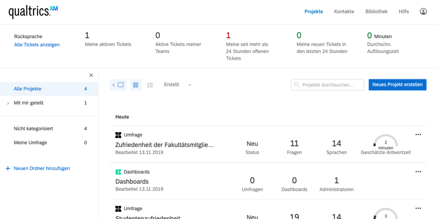Click the search magnifier icon
Viewport: 438px width, 219px height.
point(297,85)
